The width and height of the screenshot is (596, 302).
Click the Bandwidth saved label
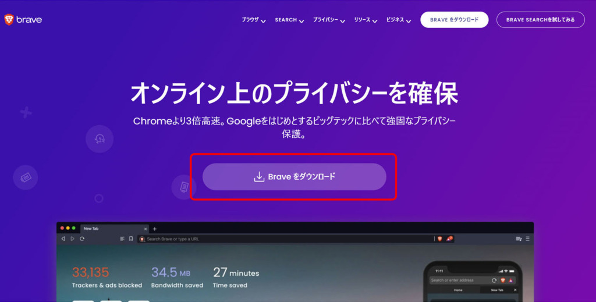pos(177,285)
